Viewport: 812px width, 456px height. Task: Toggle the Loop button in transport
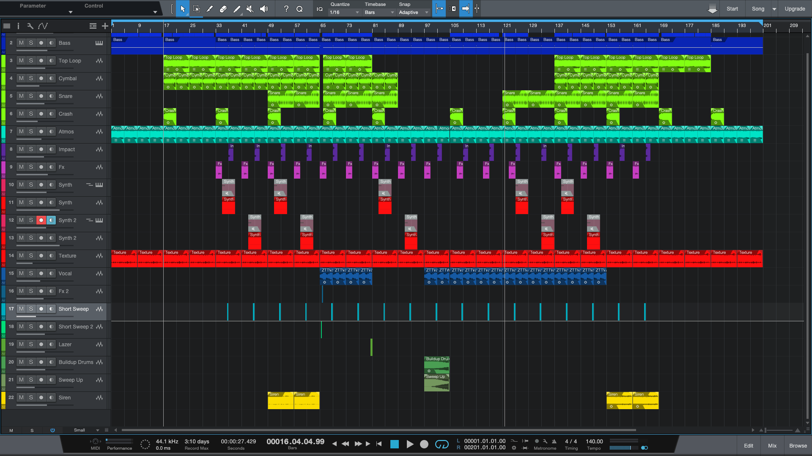coord(442,444)
